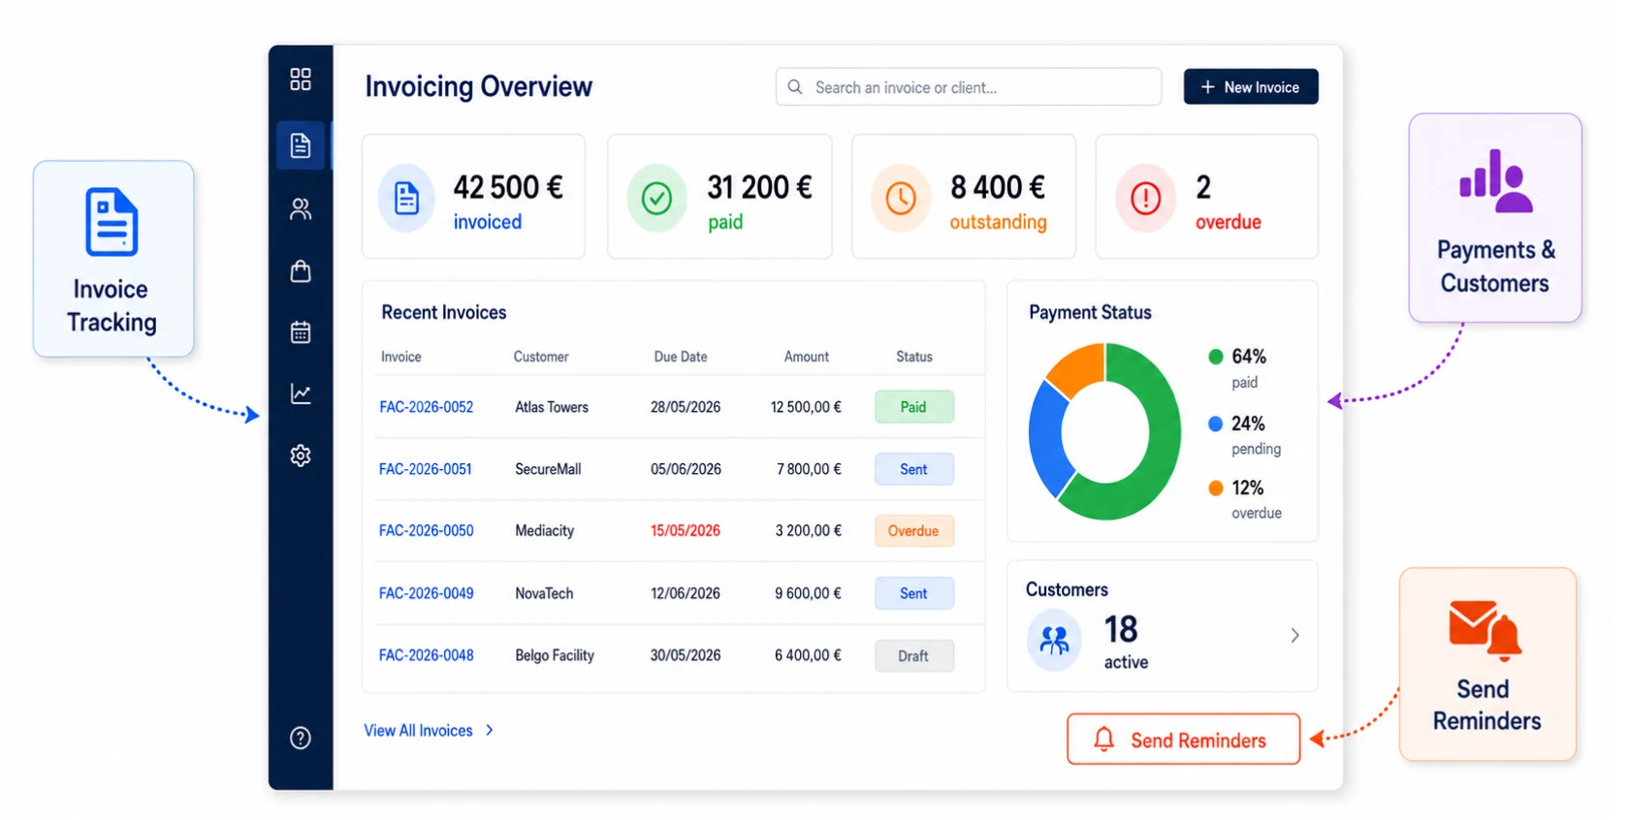This screenshot has width=1629, height=820.
Task: Open the settings gear in sidebar
Action: pyautogui.click(x=301, y=456)
